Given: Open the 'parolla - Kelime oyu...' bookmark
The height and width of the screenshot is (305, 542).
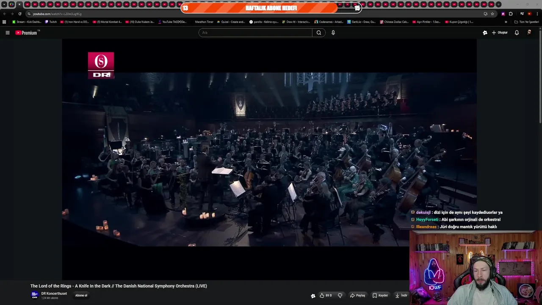Looking at the screenshot, I should point(264,22).
